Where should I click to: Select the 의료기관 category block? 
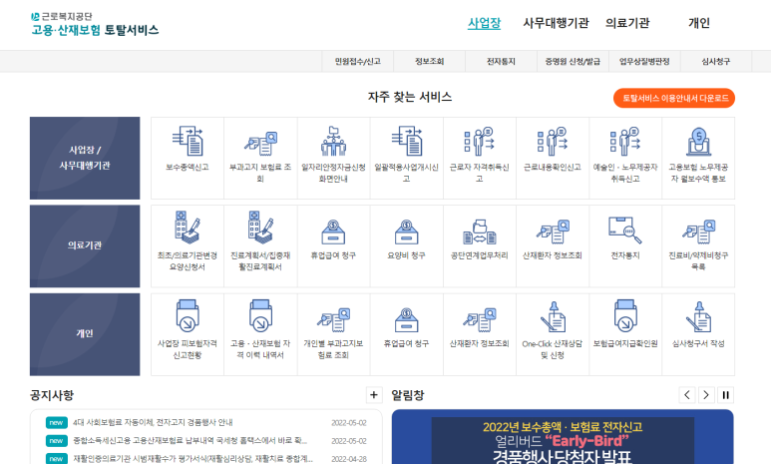coord(85,246)
